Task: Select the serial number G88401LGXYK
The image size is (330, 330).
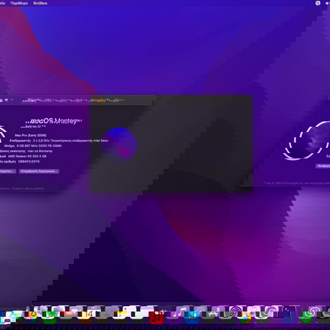Action: click(x=29, y=162)
